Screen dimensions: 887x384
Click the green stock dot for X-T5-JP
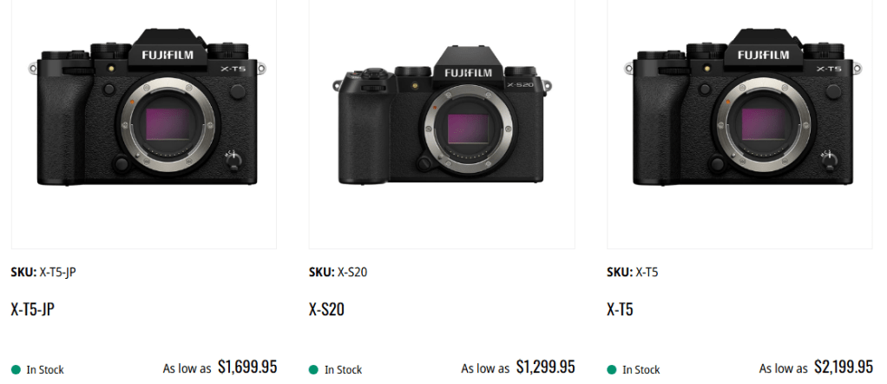(x=16, y=369)
